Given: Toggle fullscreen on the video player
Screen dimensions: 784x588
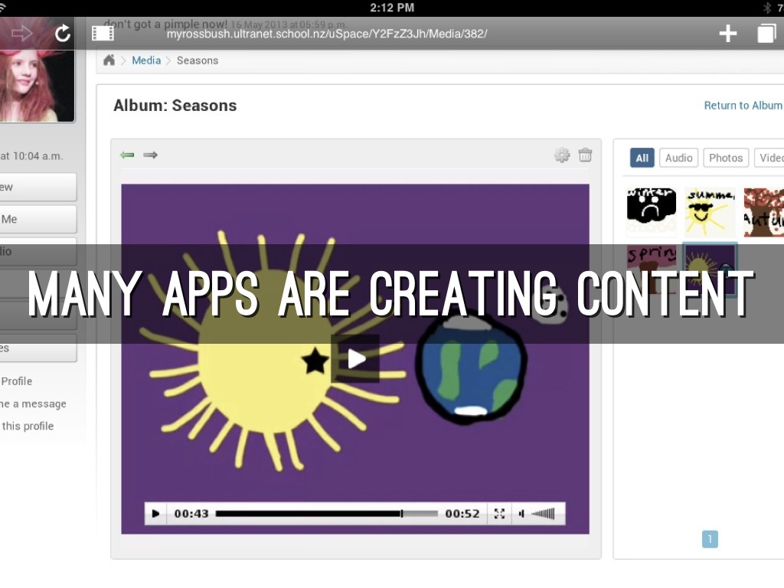Looking at the screenshot, I should (x=499, y=514).
